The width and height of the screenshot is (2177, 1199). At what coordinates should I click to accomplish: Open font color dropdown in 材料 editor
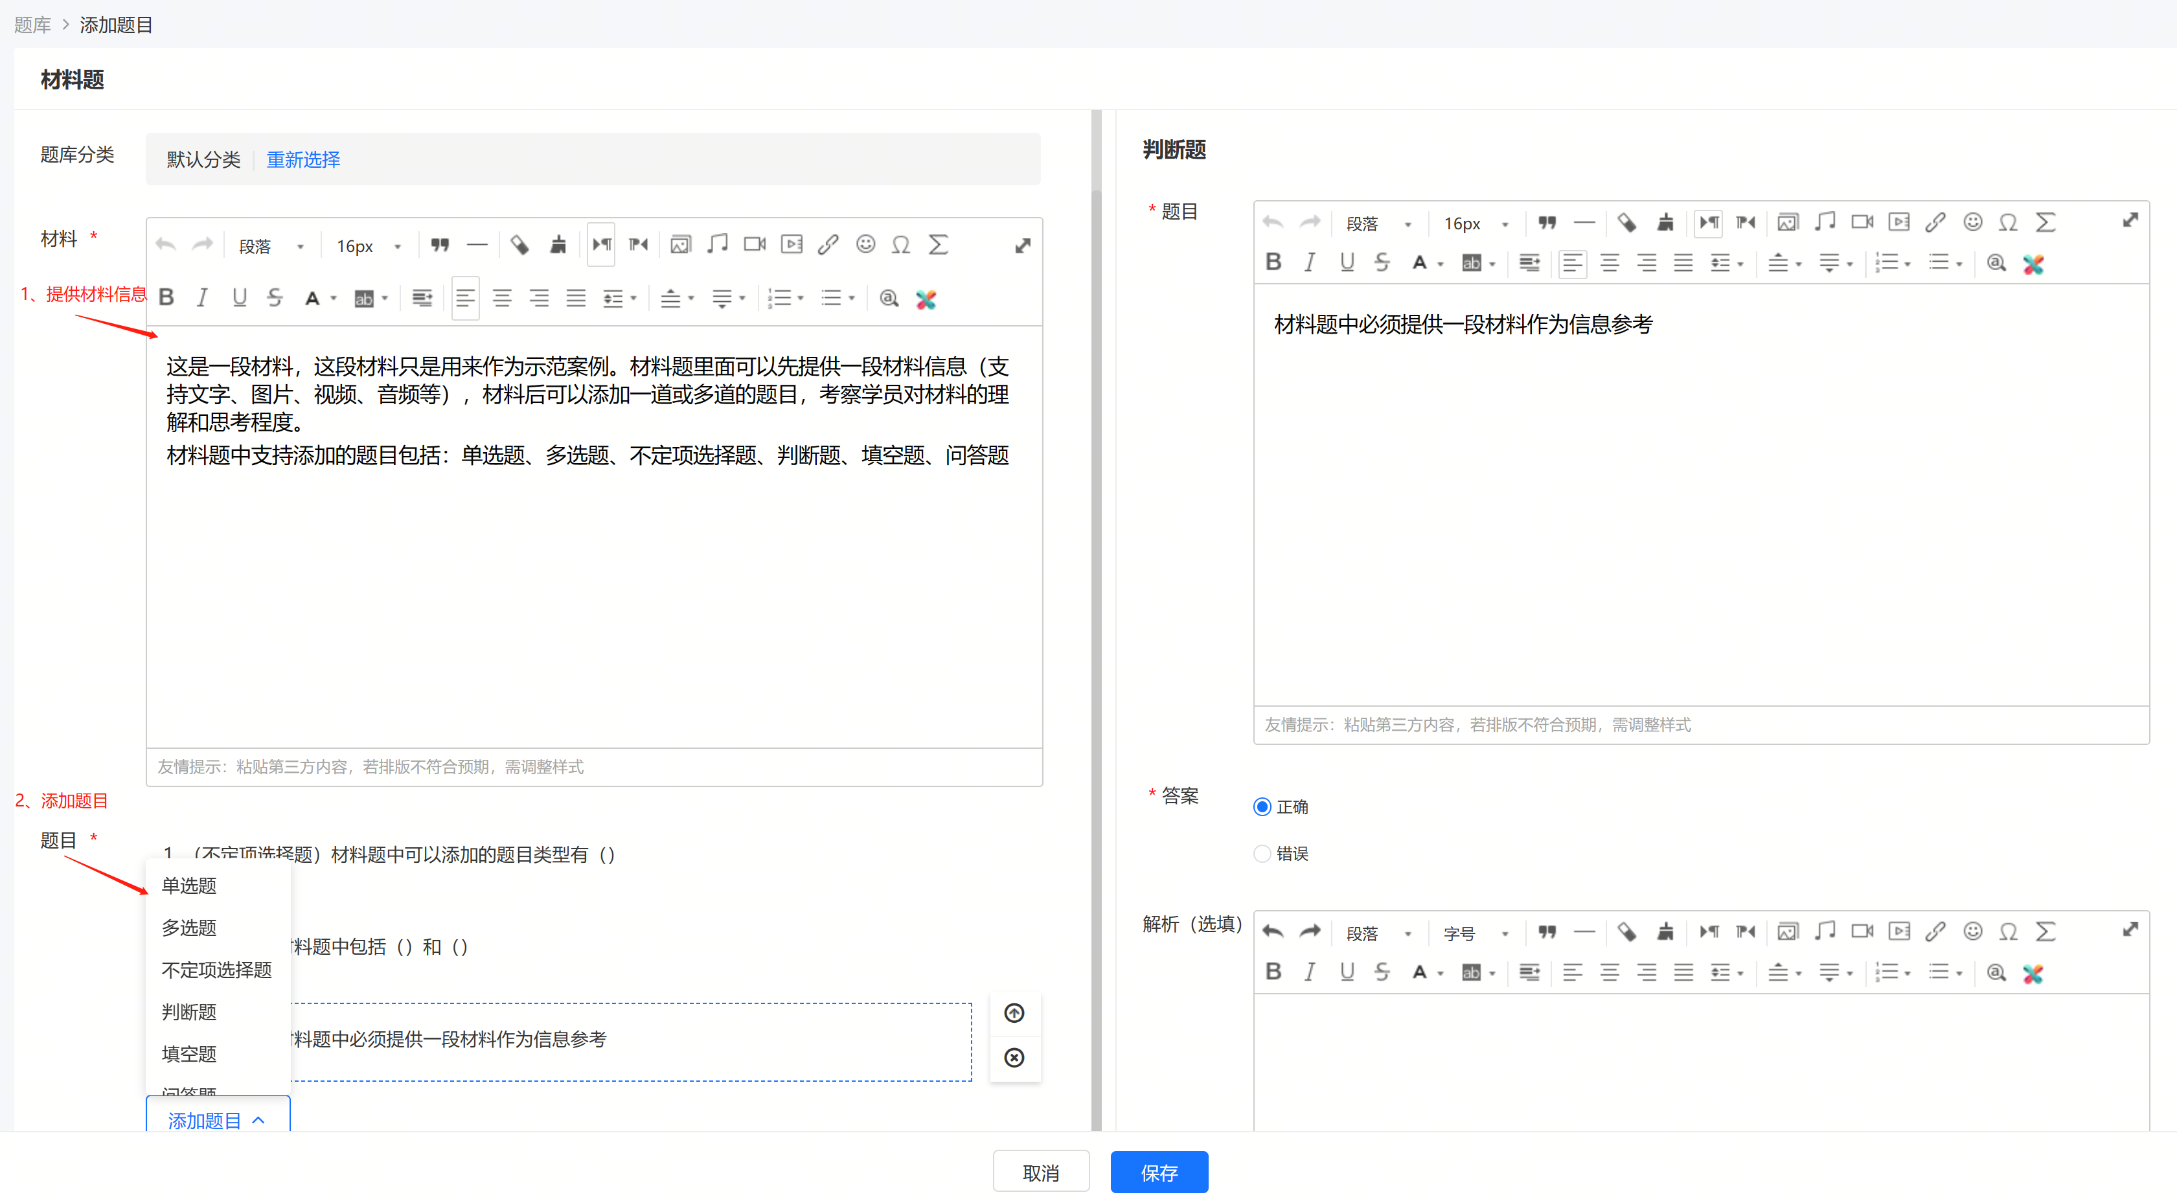click(333, 298)
